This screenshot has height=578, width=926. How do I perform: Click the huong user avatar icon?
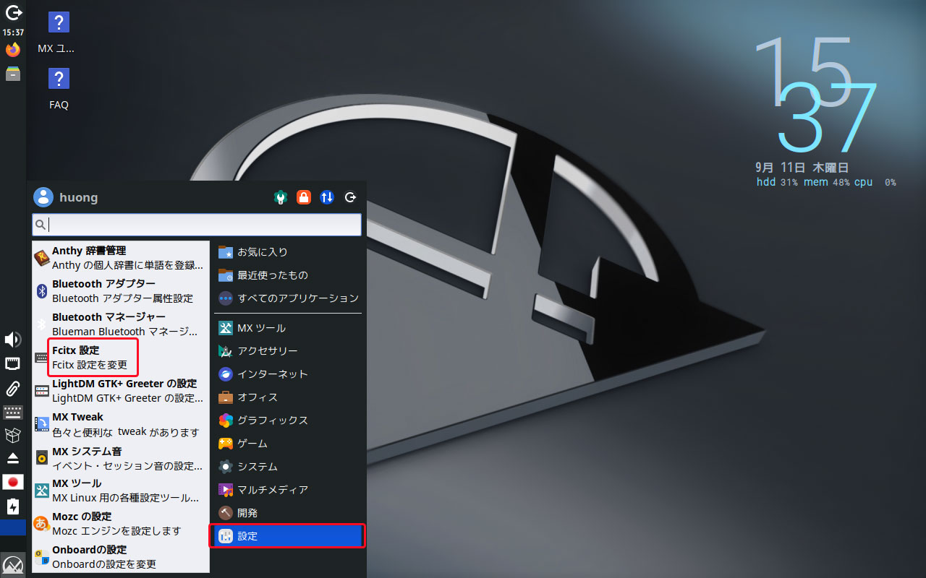[43, 197]
